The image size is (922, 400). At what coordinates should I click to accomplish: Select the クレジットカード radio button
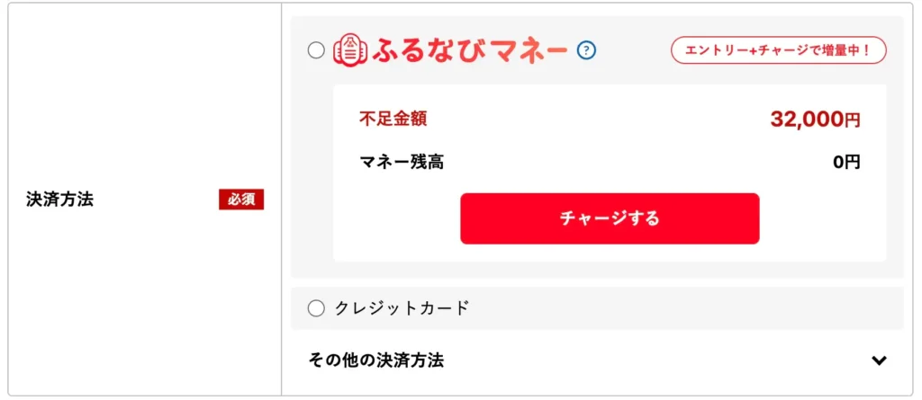point(316,308)
